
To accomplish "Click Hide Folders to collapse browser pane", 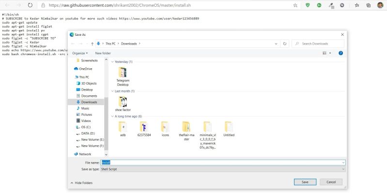I will [81, 183].
